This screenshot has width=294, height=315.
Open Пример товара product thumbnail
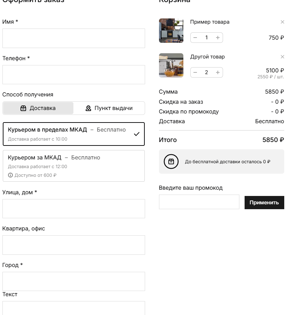tap(171, 31)
